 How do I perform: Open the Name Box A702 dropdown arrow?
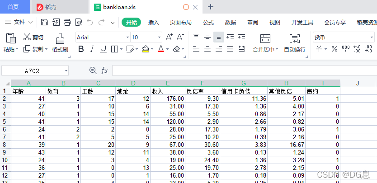(66, 71)
